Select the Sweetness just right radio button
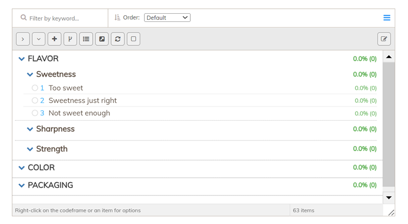The width and height of the screenshot is (408, 224). point(35,100)
